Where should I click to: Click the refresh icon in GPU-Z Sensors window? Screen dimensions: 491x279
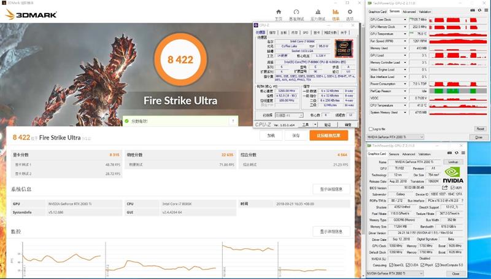[x=479, y=10]
